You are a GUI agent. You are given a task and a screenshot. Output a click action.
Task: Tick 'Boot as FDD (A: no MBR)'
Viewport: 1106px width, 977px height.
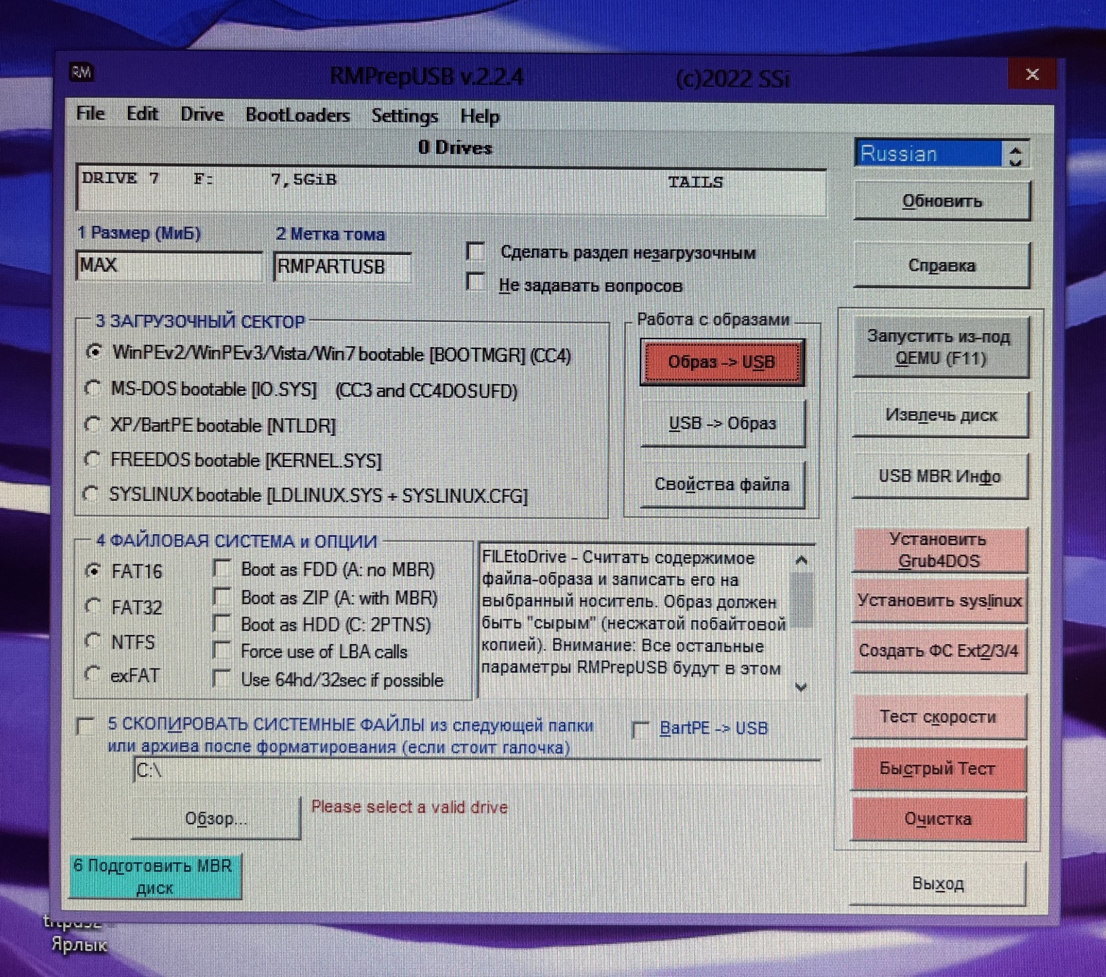[222, 568]
